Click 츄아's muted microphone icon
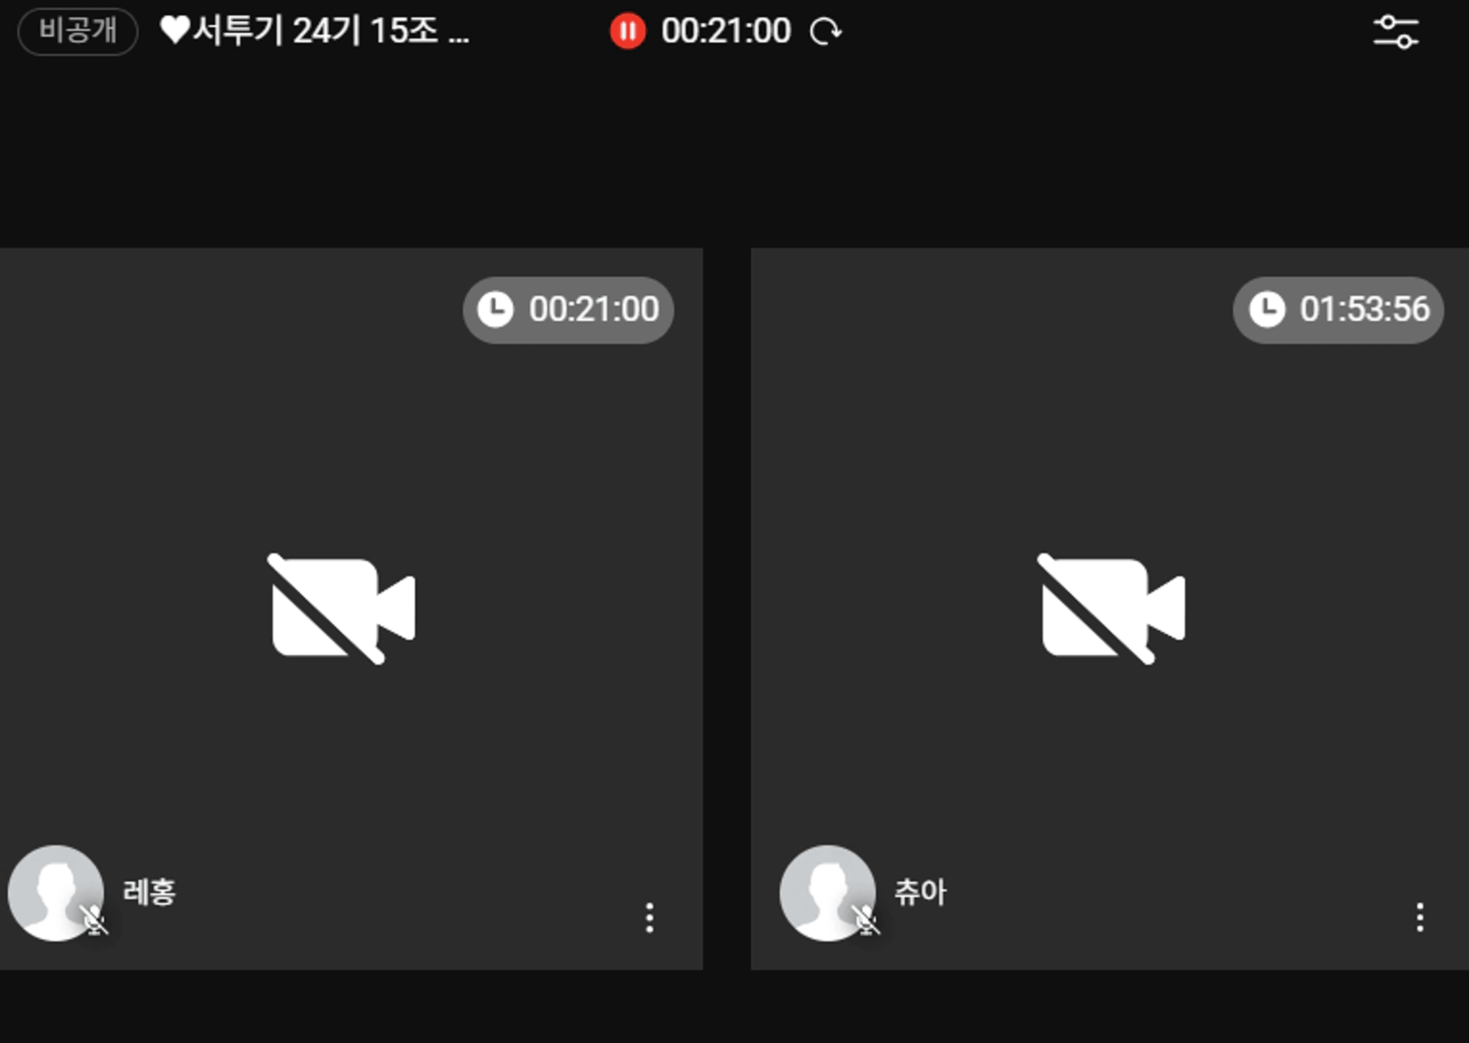The image size is (1469, 1043). [x=865, y=920]
